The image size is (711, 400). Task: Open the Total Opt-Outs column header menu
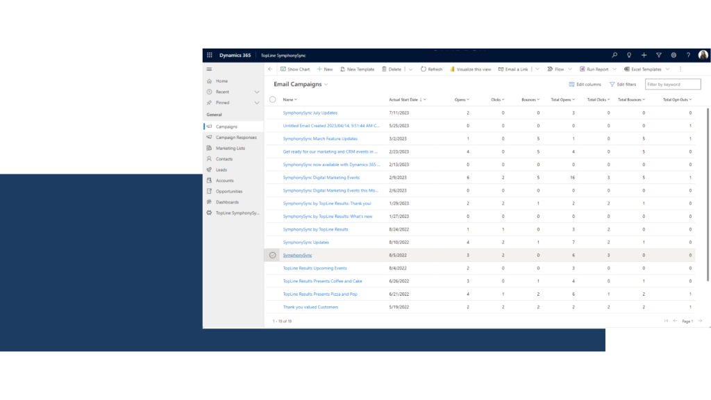point(678,100)
